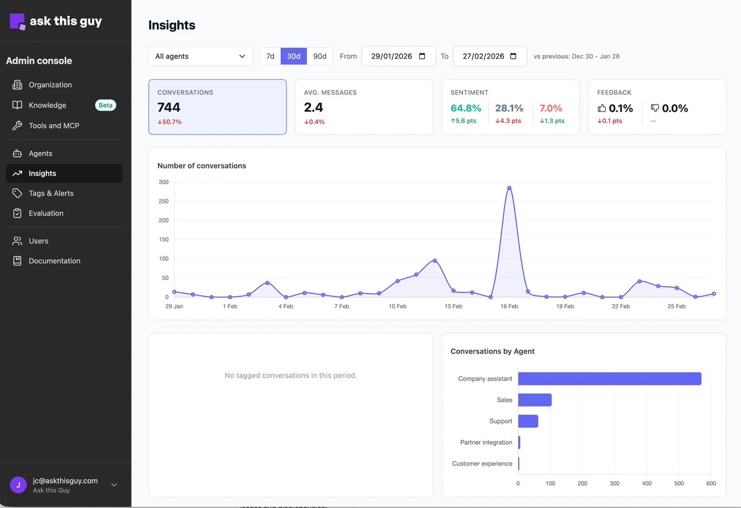Select the 90d time range
The image size is (741, 508).
320,56
